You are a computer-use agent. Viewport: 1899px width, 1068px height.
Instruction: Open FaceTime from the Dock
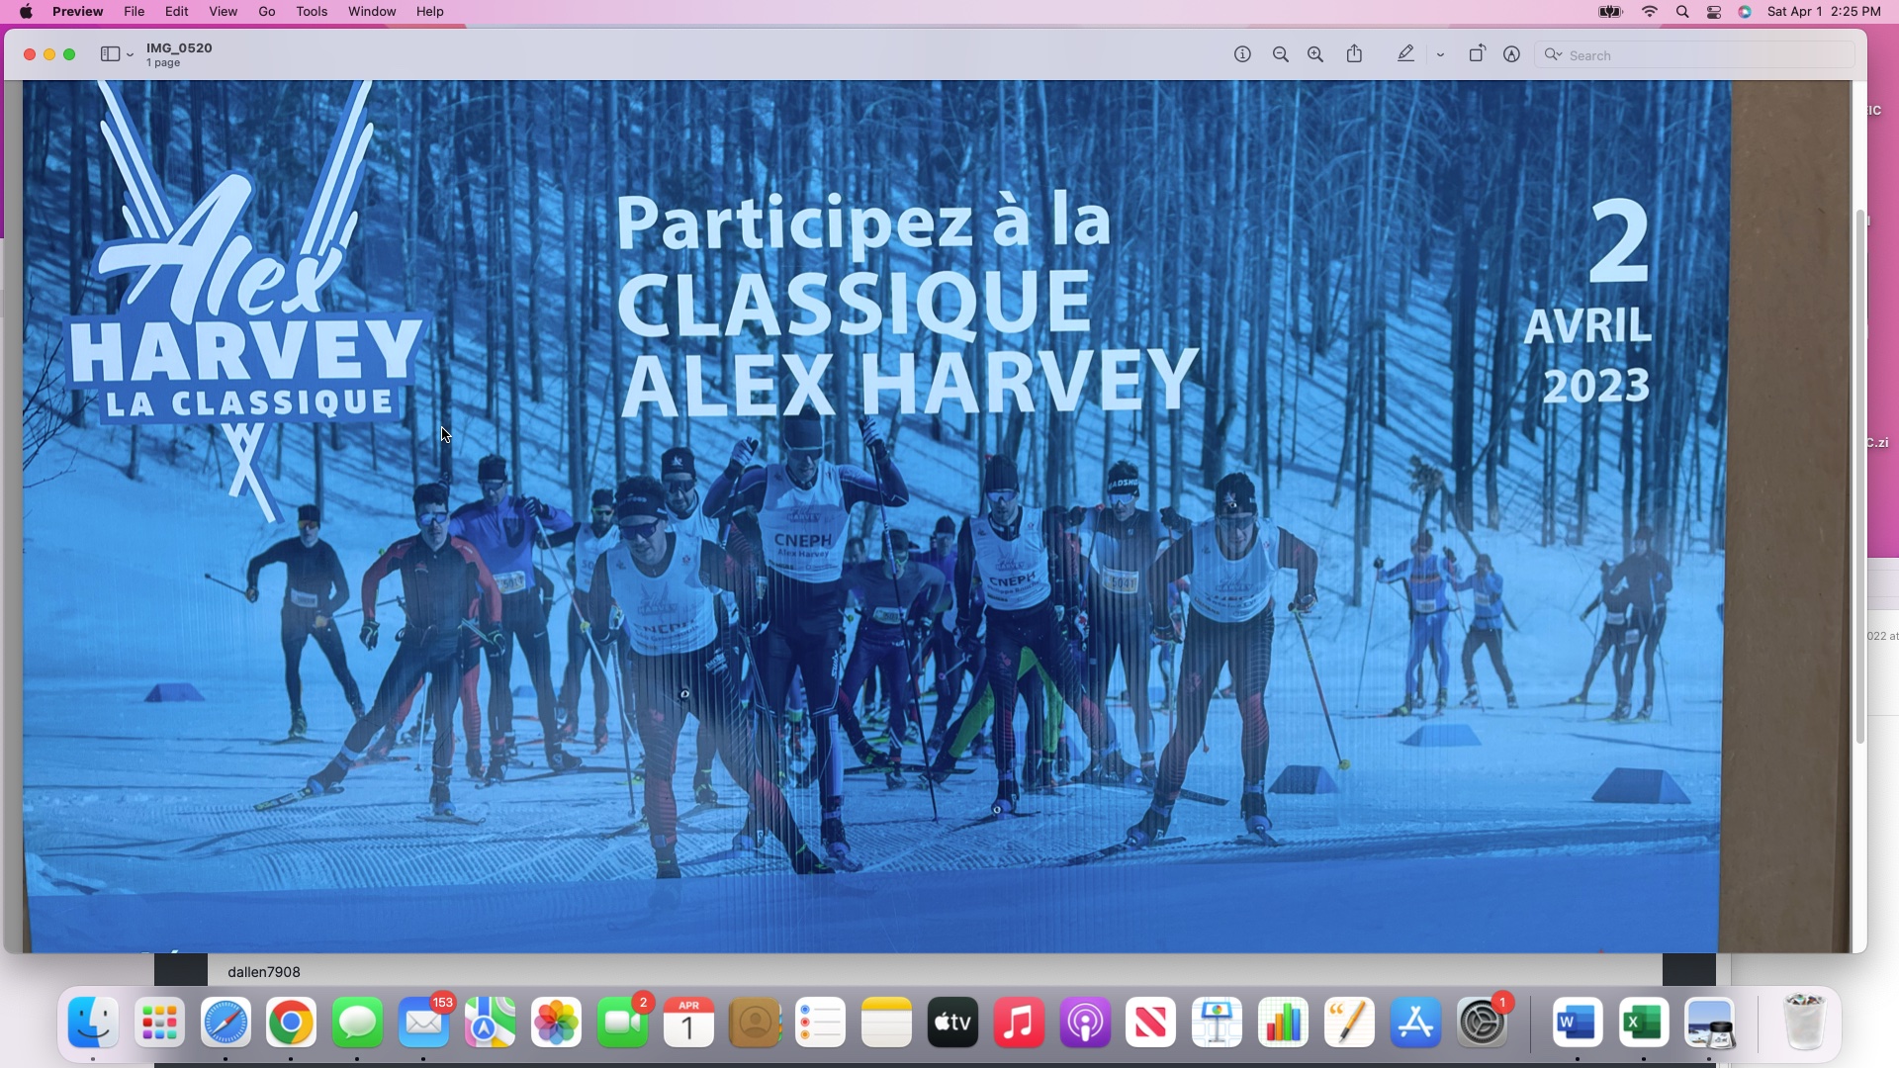(x=623, y=1023)
